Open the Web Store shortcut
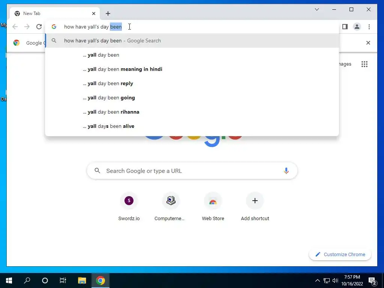The width and height of the screenshot is (384, 288). [213, 207]
